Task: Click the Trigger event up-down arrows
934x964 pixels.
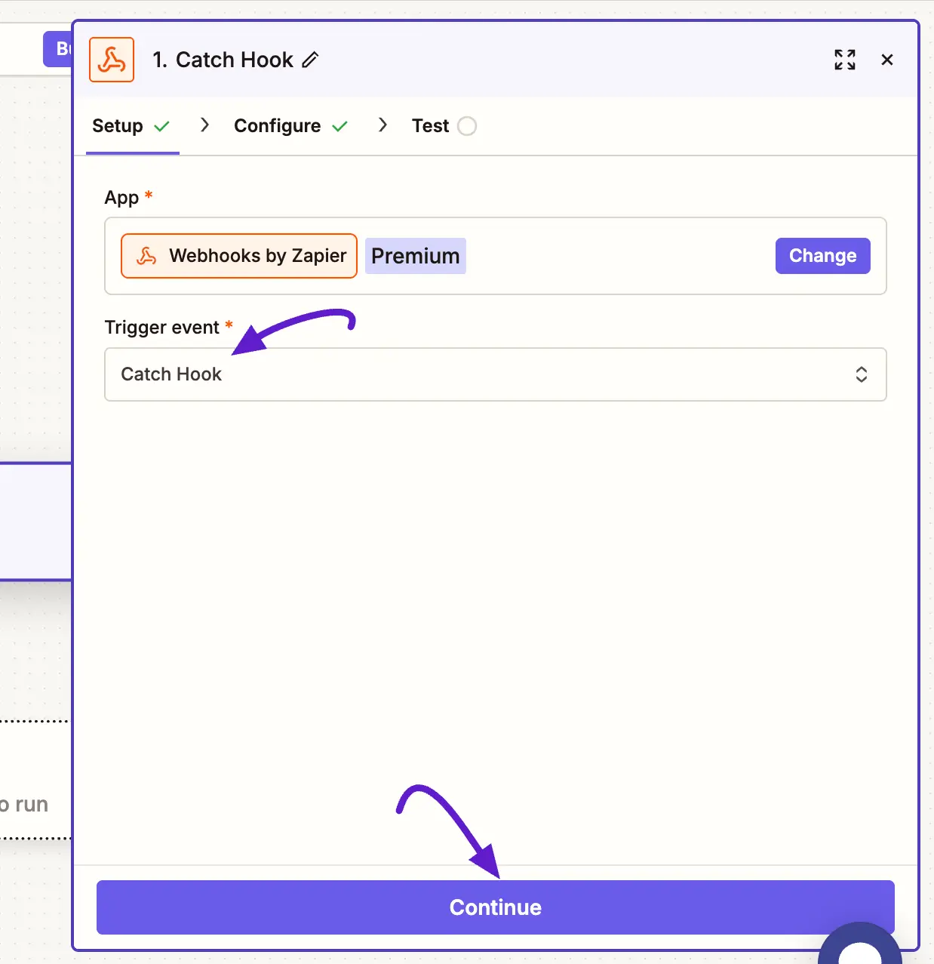Action: tap(862, 374)
